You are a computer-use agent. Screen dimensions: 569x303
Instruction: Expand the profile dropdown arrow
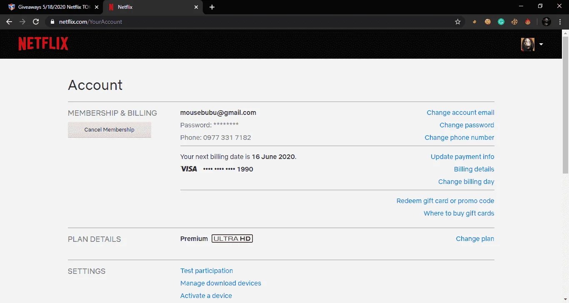(541, 44)
